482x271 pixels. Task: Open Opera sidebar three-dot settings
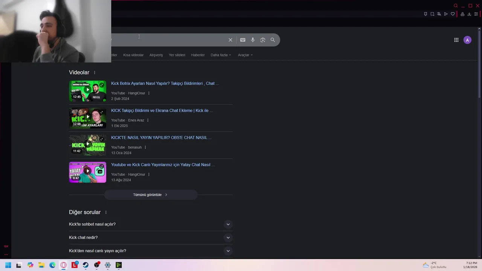6,254
